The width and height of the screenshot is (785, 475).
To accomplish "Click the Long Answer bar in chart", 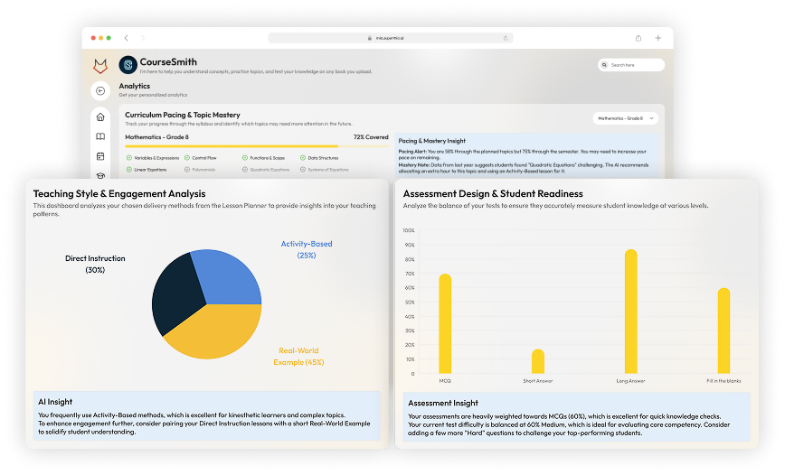I will click(x=630, y=312).
